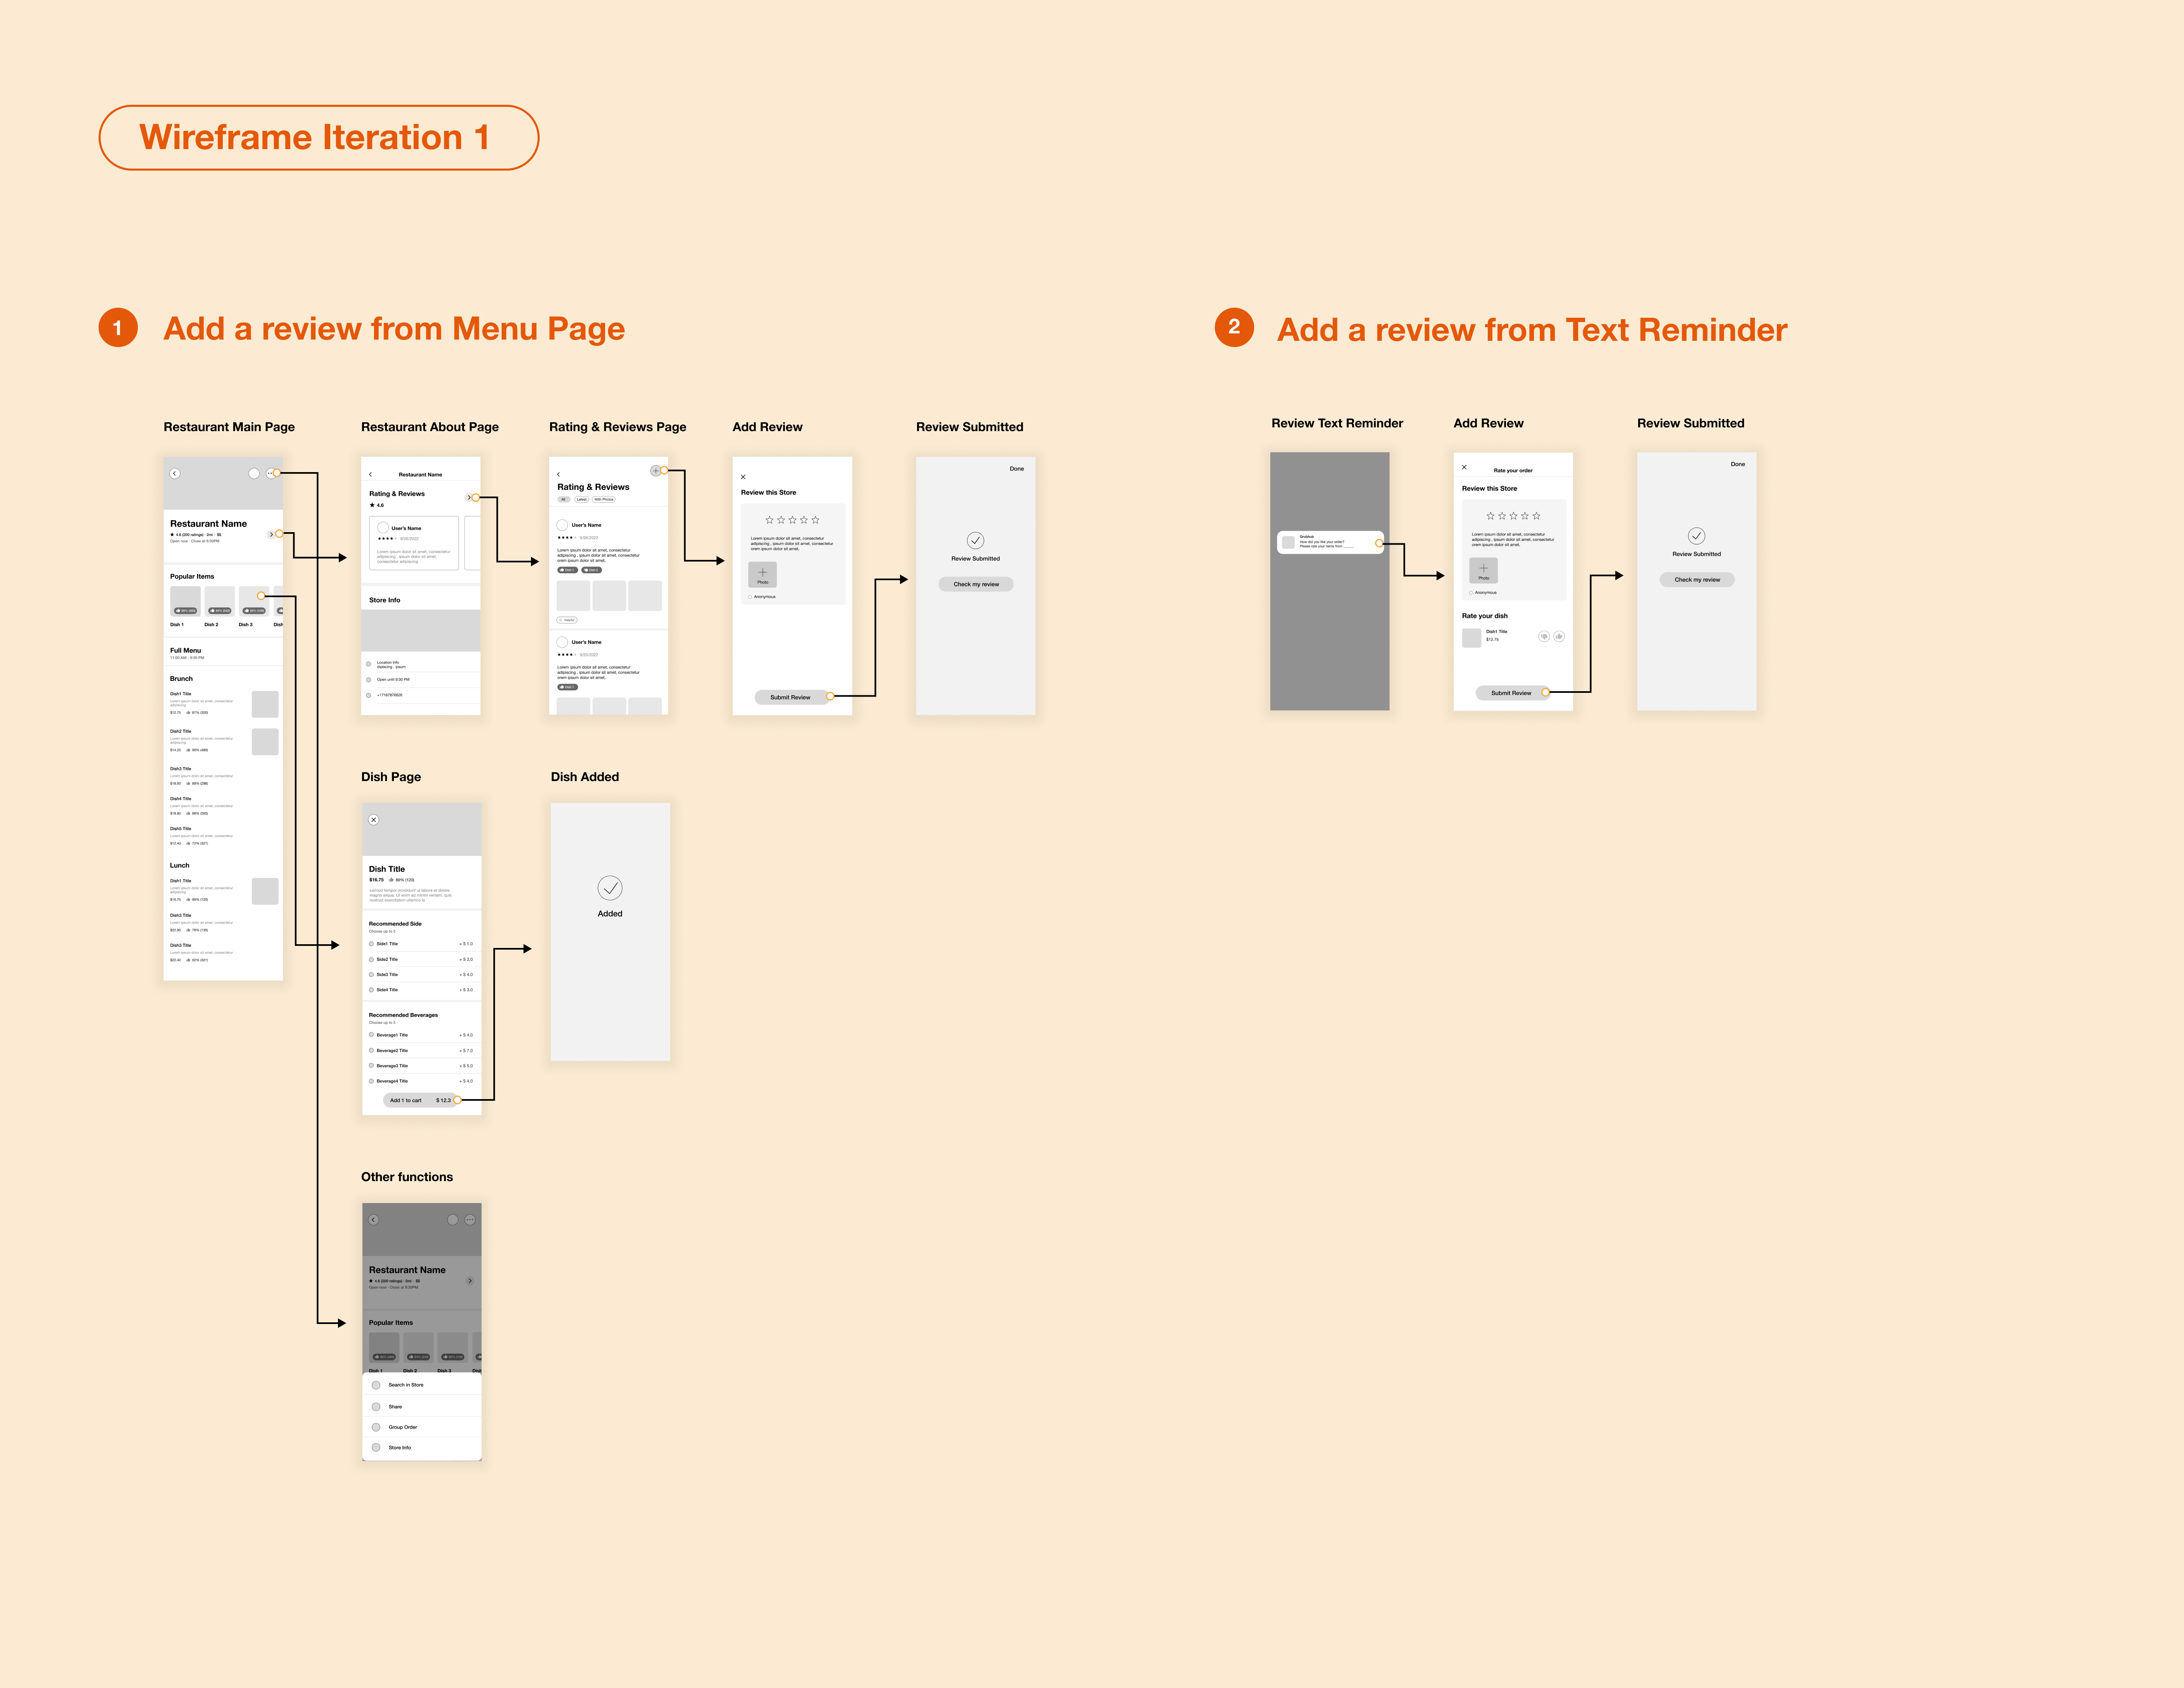Select the Side1 Title radio option

point(372,944)
